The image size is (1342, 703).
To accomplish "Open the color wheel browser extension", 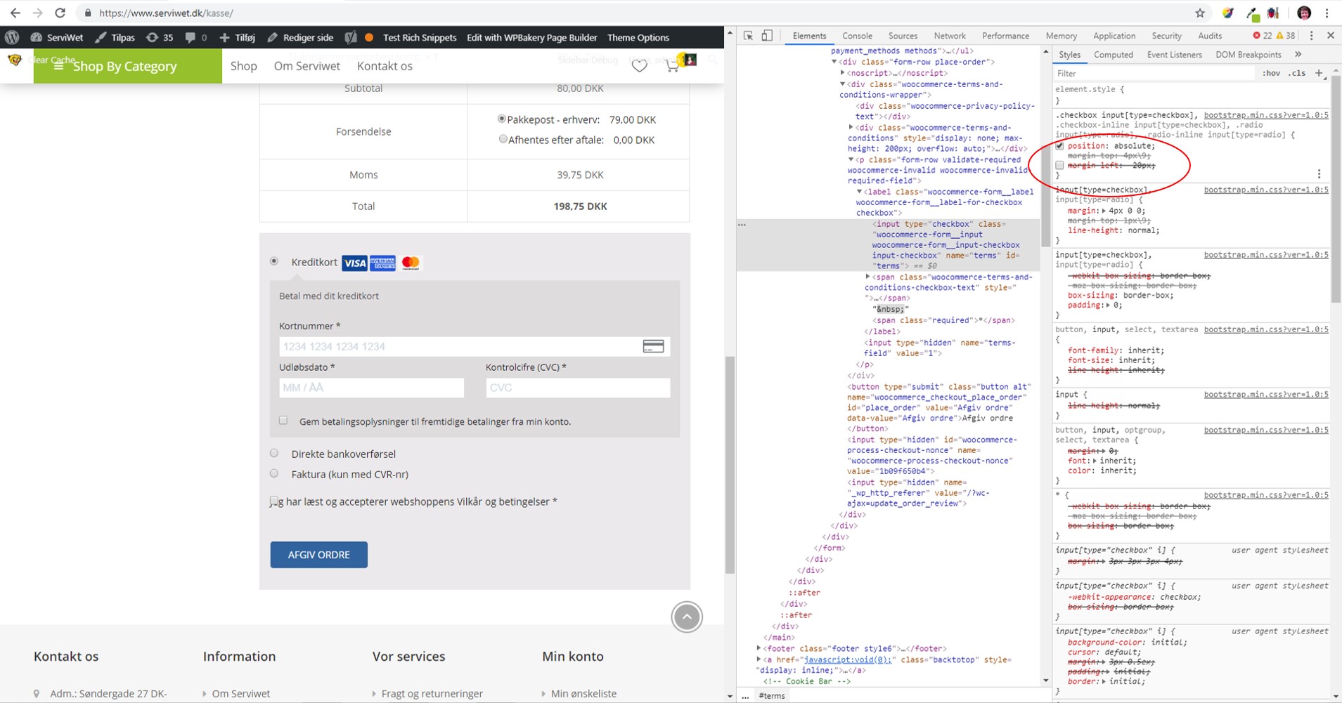I will click(1227, 13).
